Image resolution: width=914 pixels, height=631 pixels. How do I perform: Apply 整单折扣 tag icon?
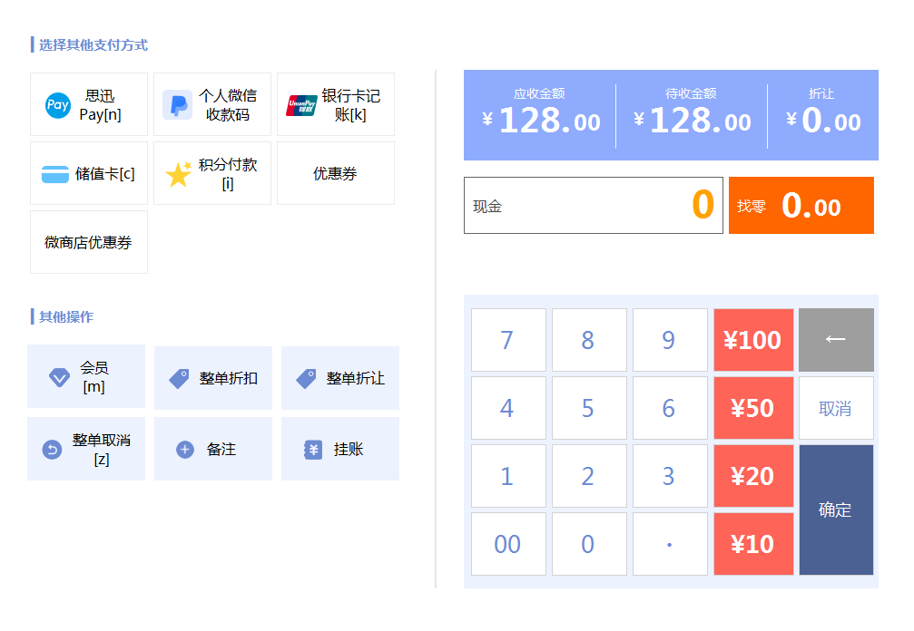click(x=179, y=378)
